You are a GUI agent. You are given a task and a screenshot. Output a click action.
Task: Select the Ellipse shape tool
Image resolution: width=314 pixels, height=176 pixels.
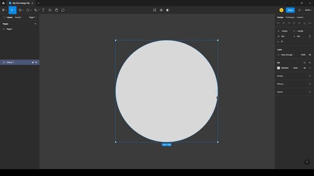point(28,10)
